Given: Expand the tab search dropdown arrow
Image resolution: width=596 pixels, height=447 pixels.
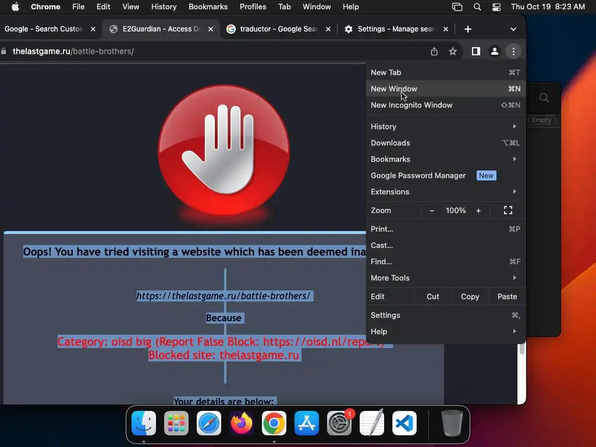Looking at the screenshot, I should (513, 29).
